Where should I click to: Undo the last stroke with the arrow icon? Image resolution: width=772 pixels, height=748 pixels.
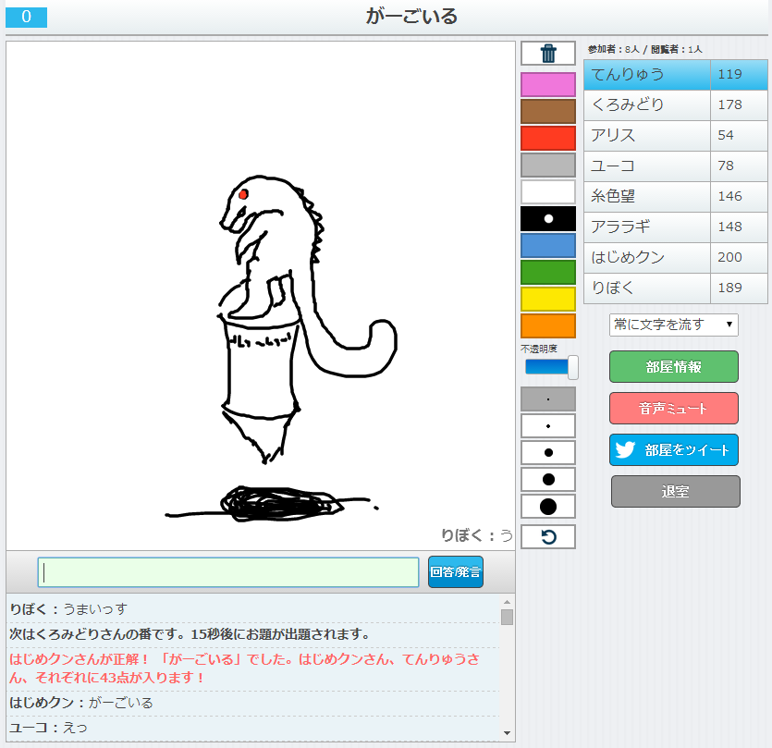click(x=548, y=537)
